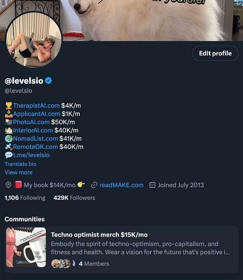Visit readMAKE.com website link
The height and width of the screenshot is (280, 243).
122,185
